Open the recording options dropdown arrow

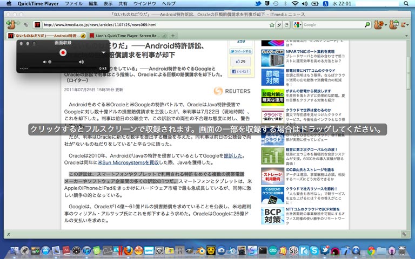[x=104, y=52]
